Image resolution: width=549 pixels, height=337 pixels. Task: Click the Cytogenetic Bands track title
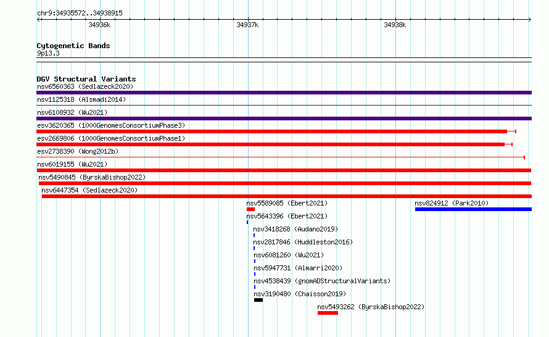point(73,46)
